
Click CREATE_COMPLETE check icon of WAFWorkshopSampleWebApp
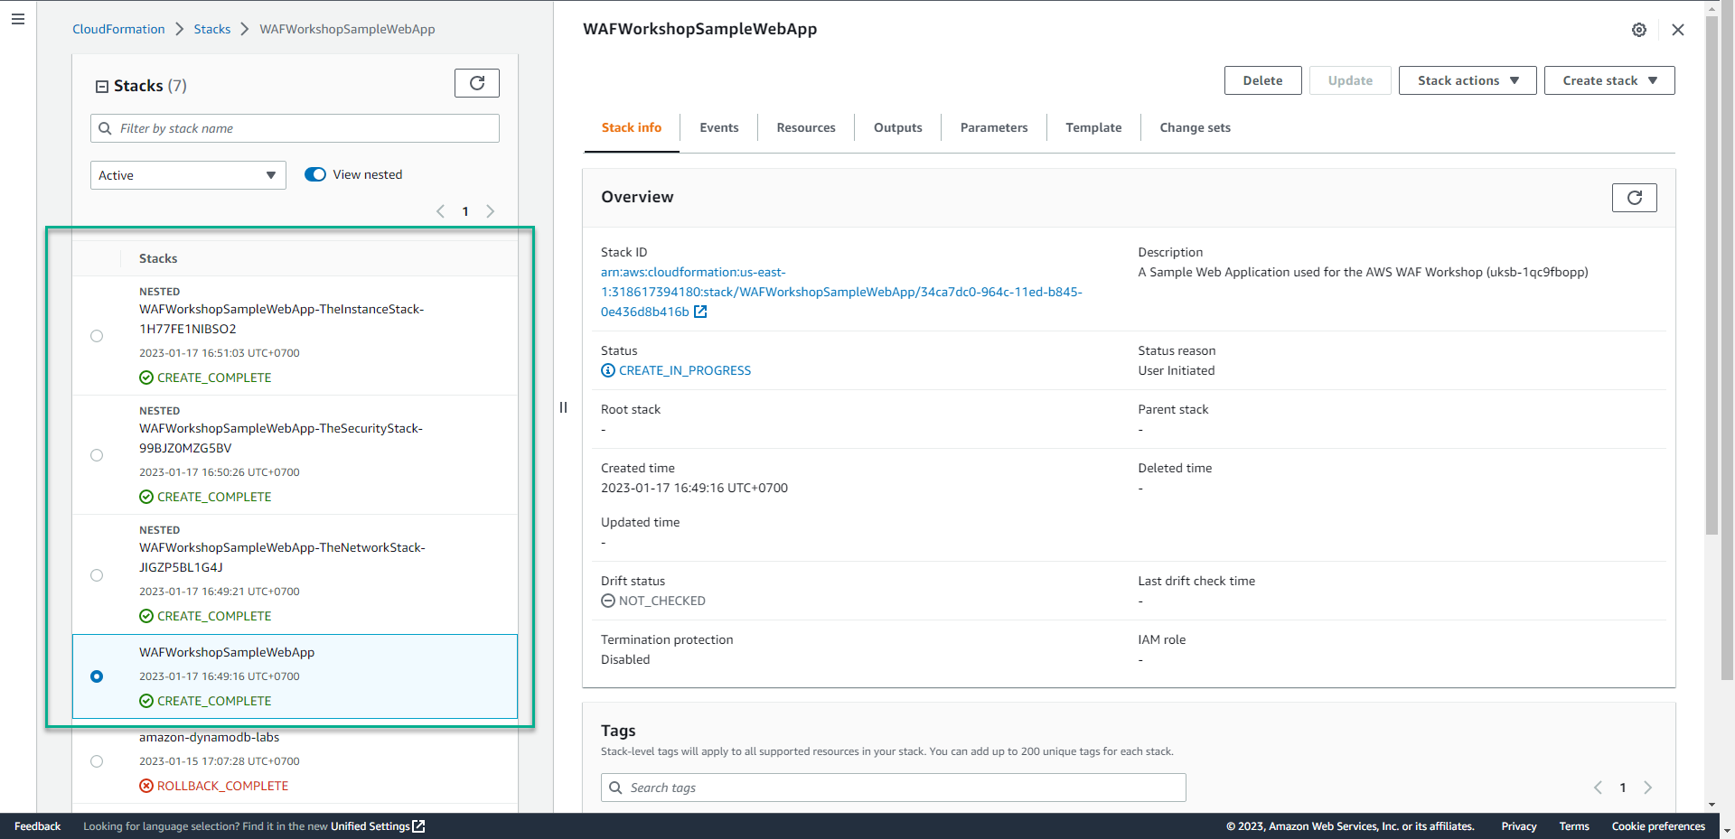click(x=146, y=701)
